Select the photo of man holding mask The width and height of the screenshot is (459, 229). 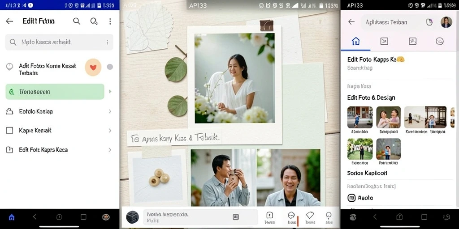tap(223, 178)
